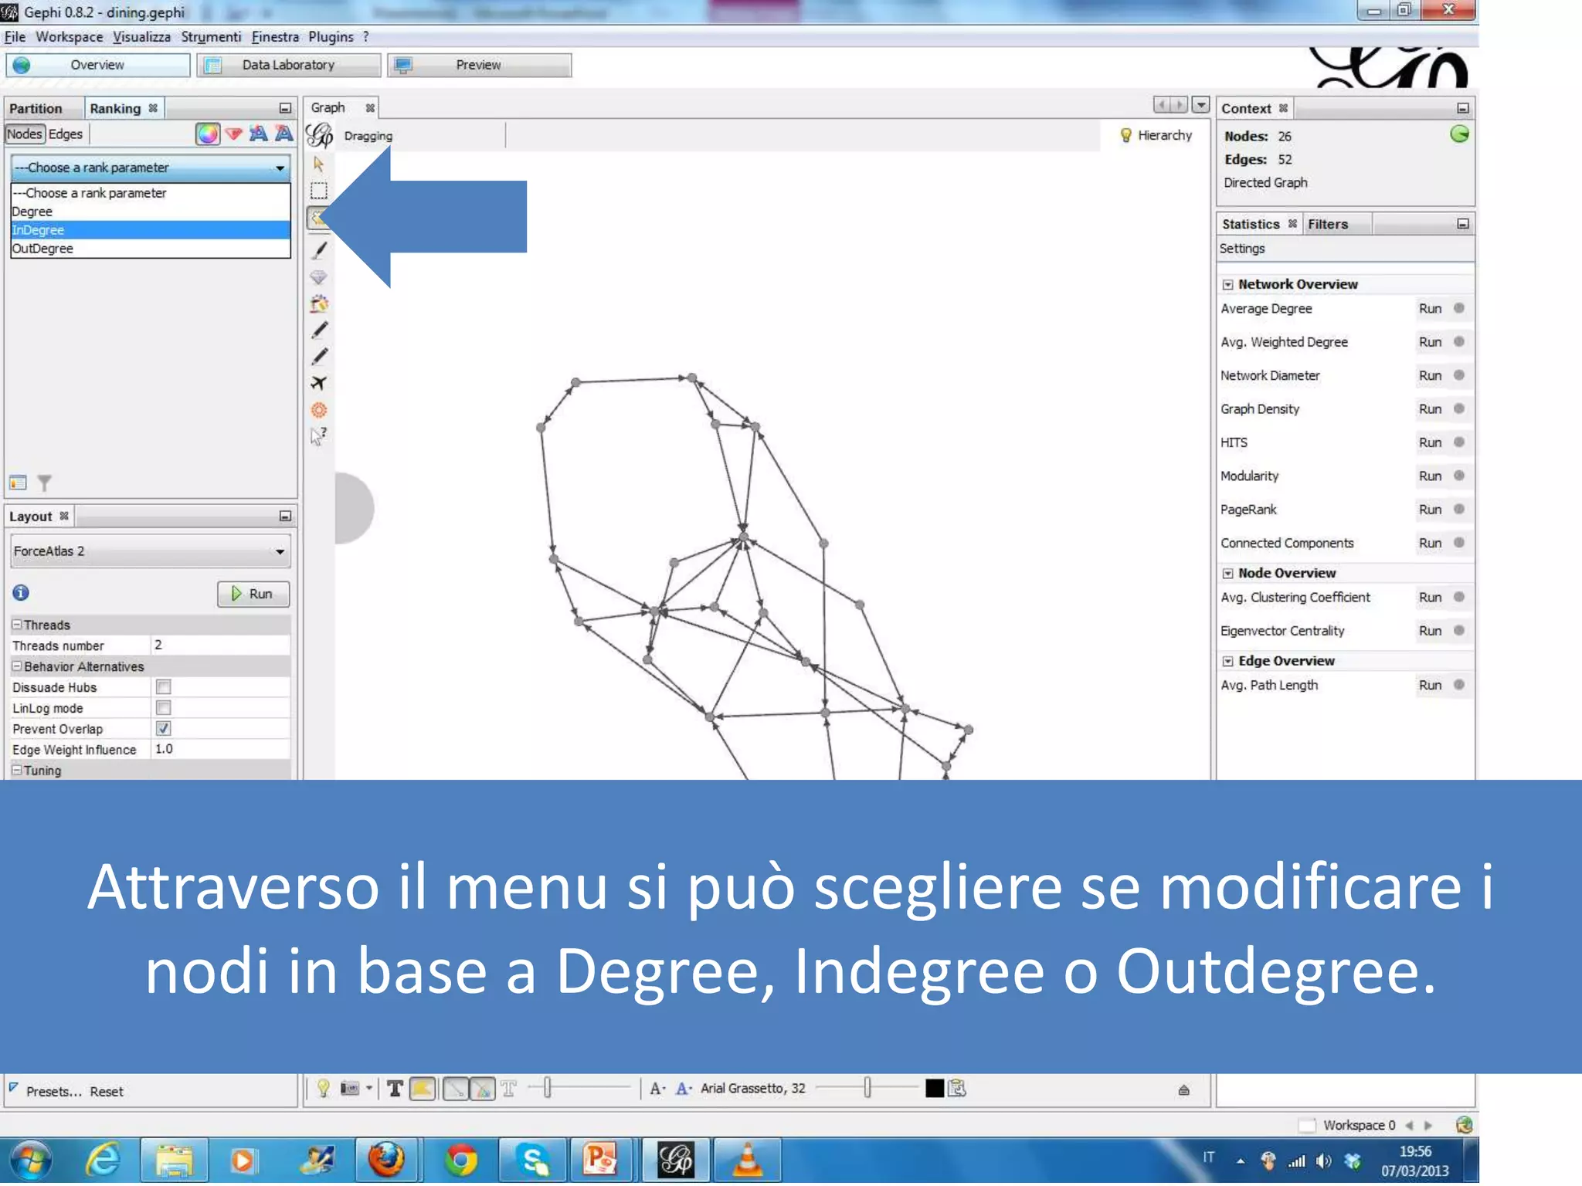Select the paint bucket Brush tool
Screen dimensions: 1582x1186
[318, 303]
